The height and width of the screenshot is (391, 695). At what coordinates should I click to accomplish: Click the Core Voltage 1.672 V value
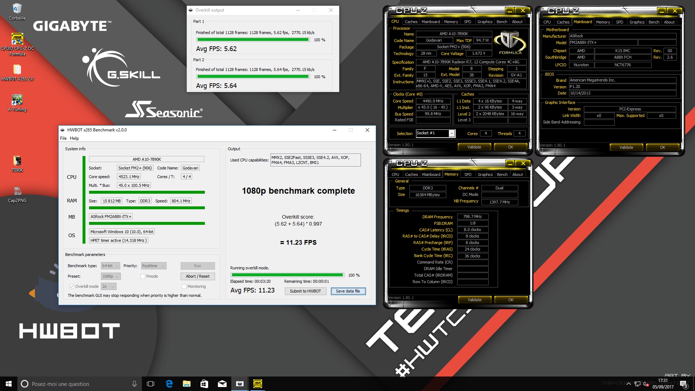[x=479, y=54]
